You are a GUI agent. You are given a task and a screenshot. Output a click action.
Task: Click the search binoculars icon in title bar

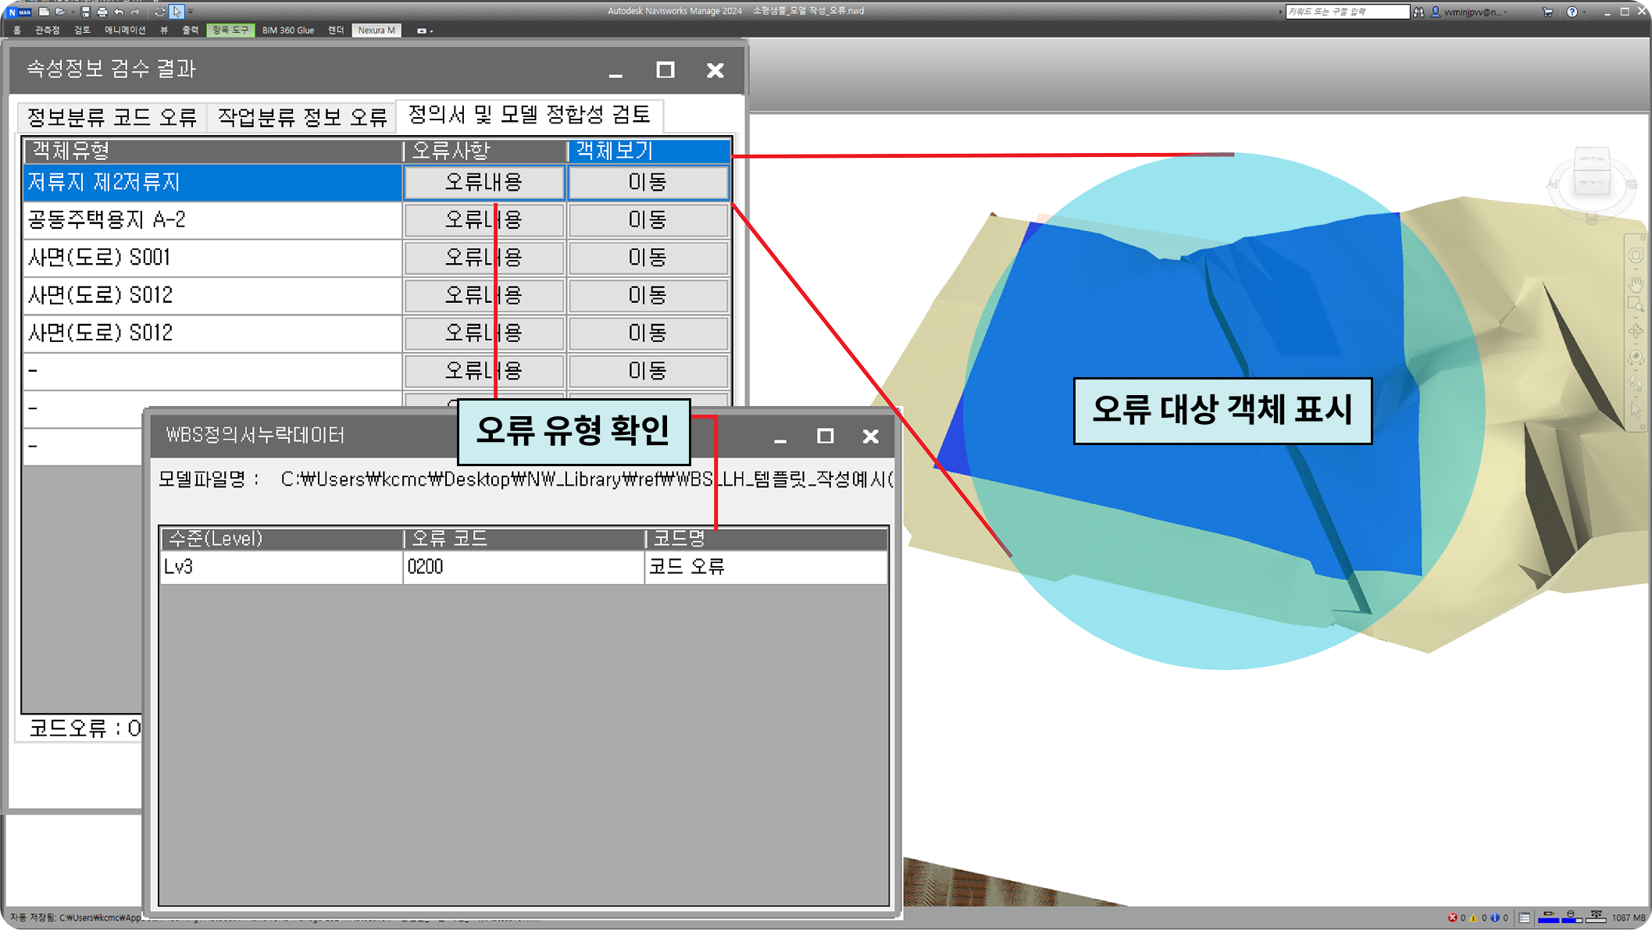1418,11
